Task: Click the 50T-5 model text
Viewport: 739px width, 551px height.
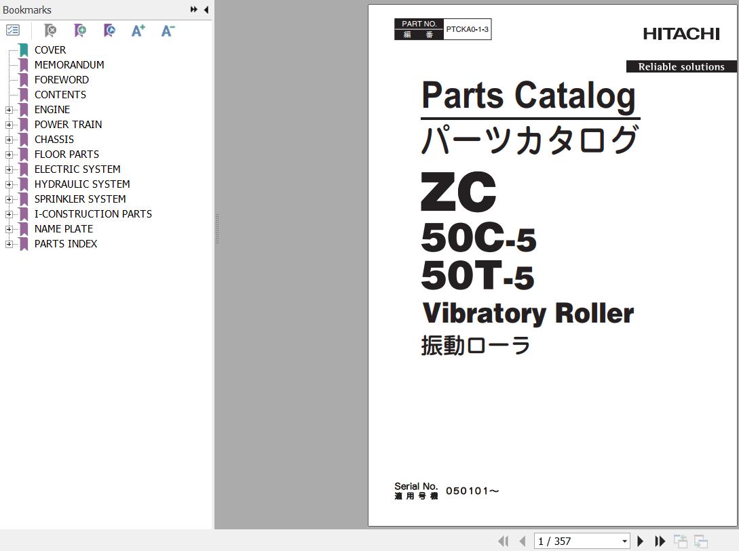Action: [x=478, y=274]
